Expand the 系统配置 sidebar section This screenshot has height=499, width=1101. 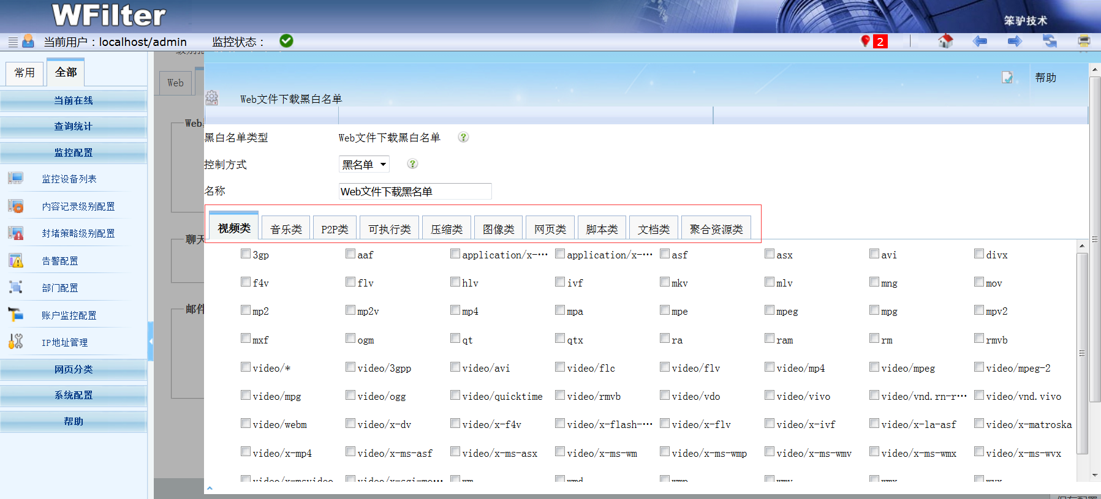pos(74,396)
